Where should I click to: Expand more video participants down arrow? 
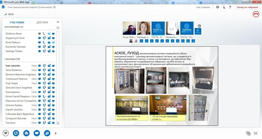[x=199, y=26]
